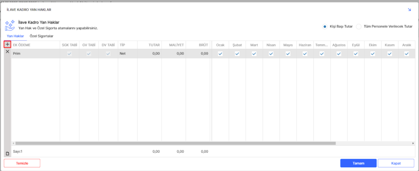Toggle the Aralık checkbox in Prim row
Screen dimensions: 419x171
pos(407,54)
